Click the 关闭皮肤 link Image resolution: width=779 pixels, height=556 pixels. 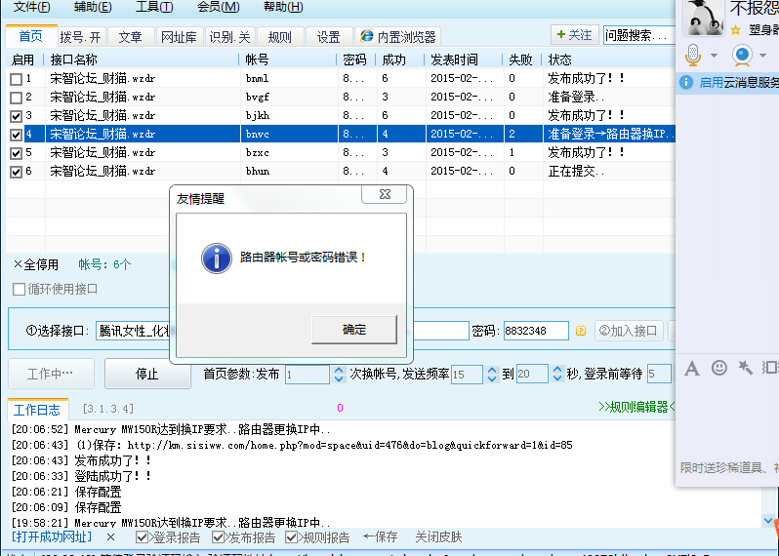[438, 537]
